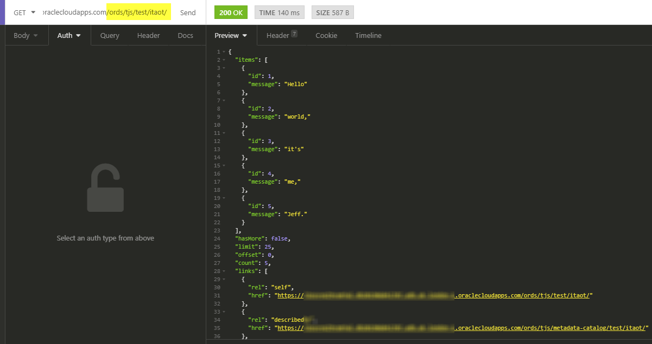Switch to the Query tab
The image size is (652, 344).
click(x=110, y=35)
